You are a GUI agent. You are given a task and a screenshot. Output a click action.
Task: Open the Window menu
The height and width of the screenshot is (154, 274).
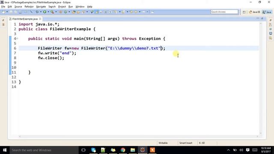(x=80, y=7)
